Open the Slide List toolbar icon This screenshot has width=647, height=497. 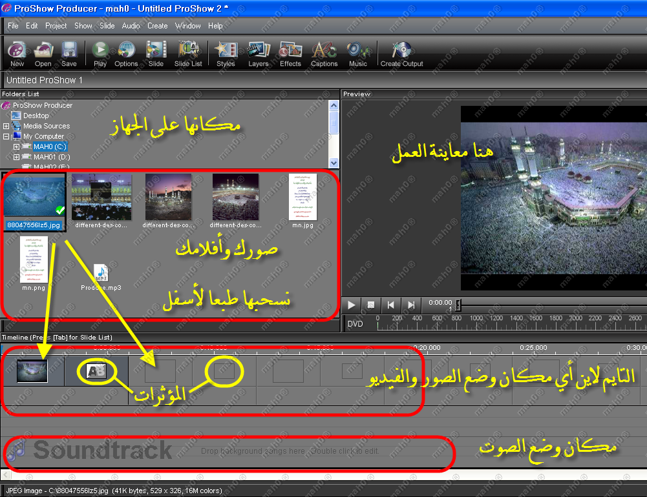pos(188,51)
